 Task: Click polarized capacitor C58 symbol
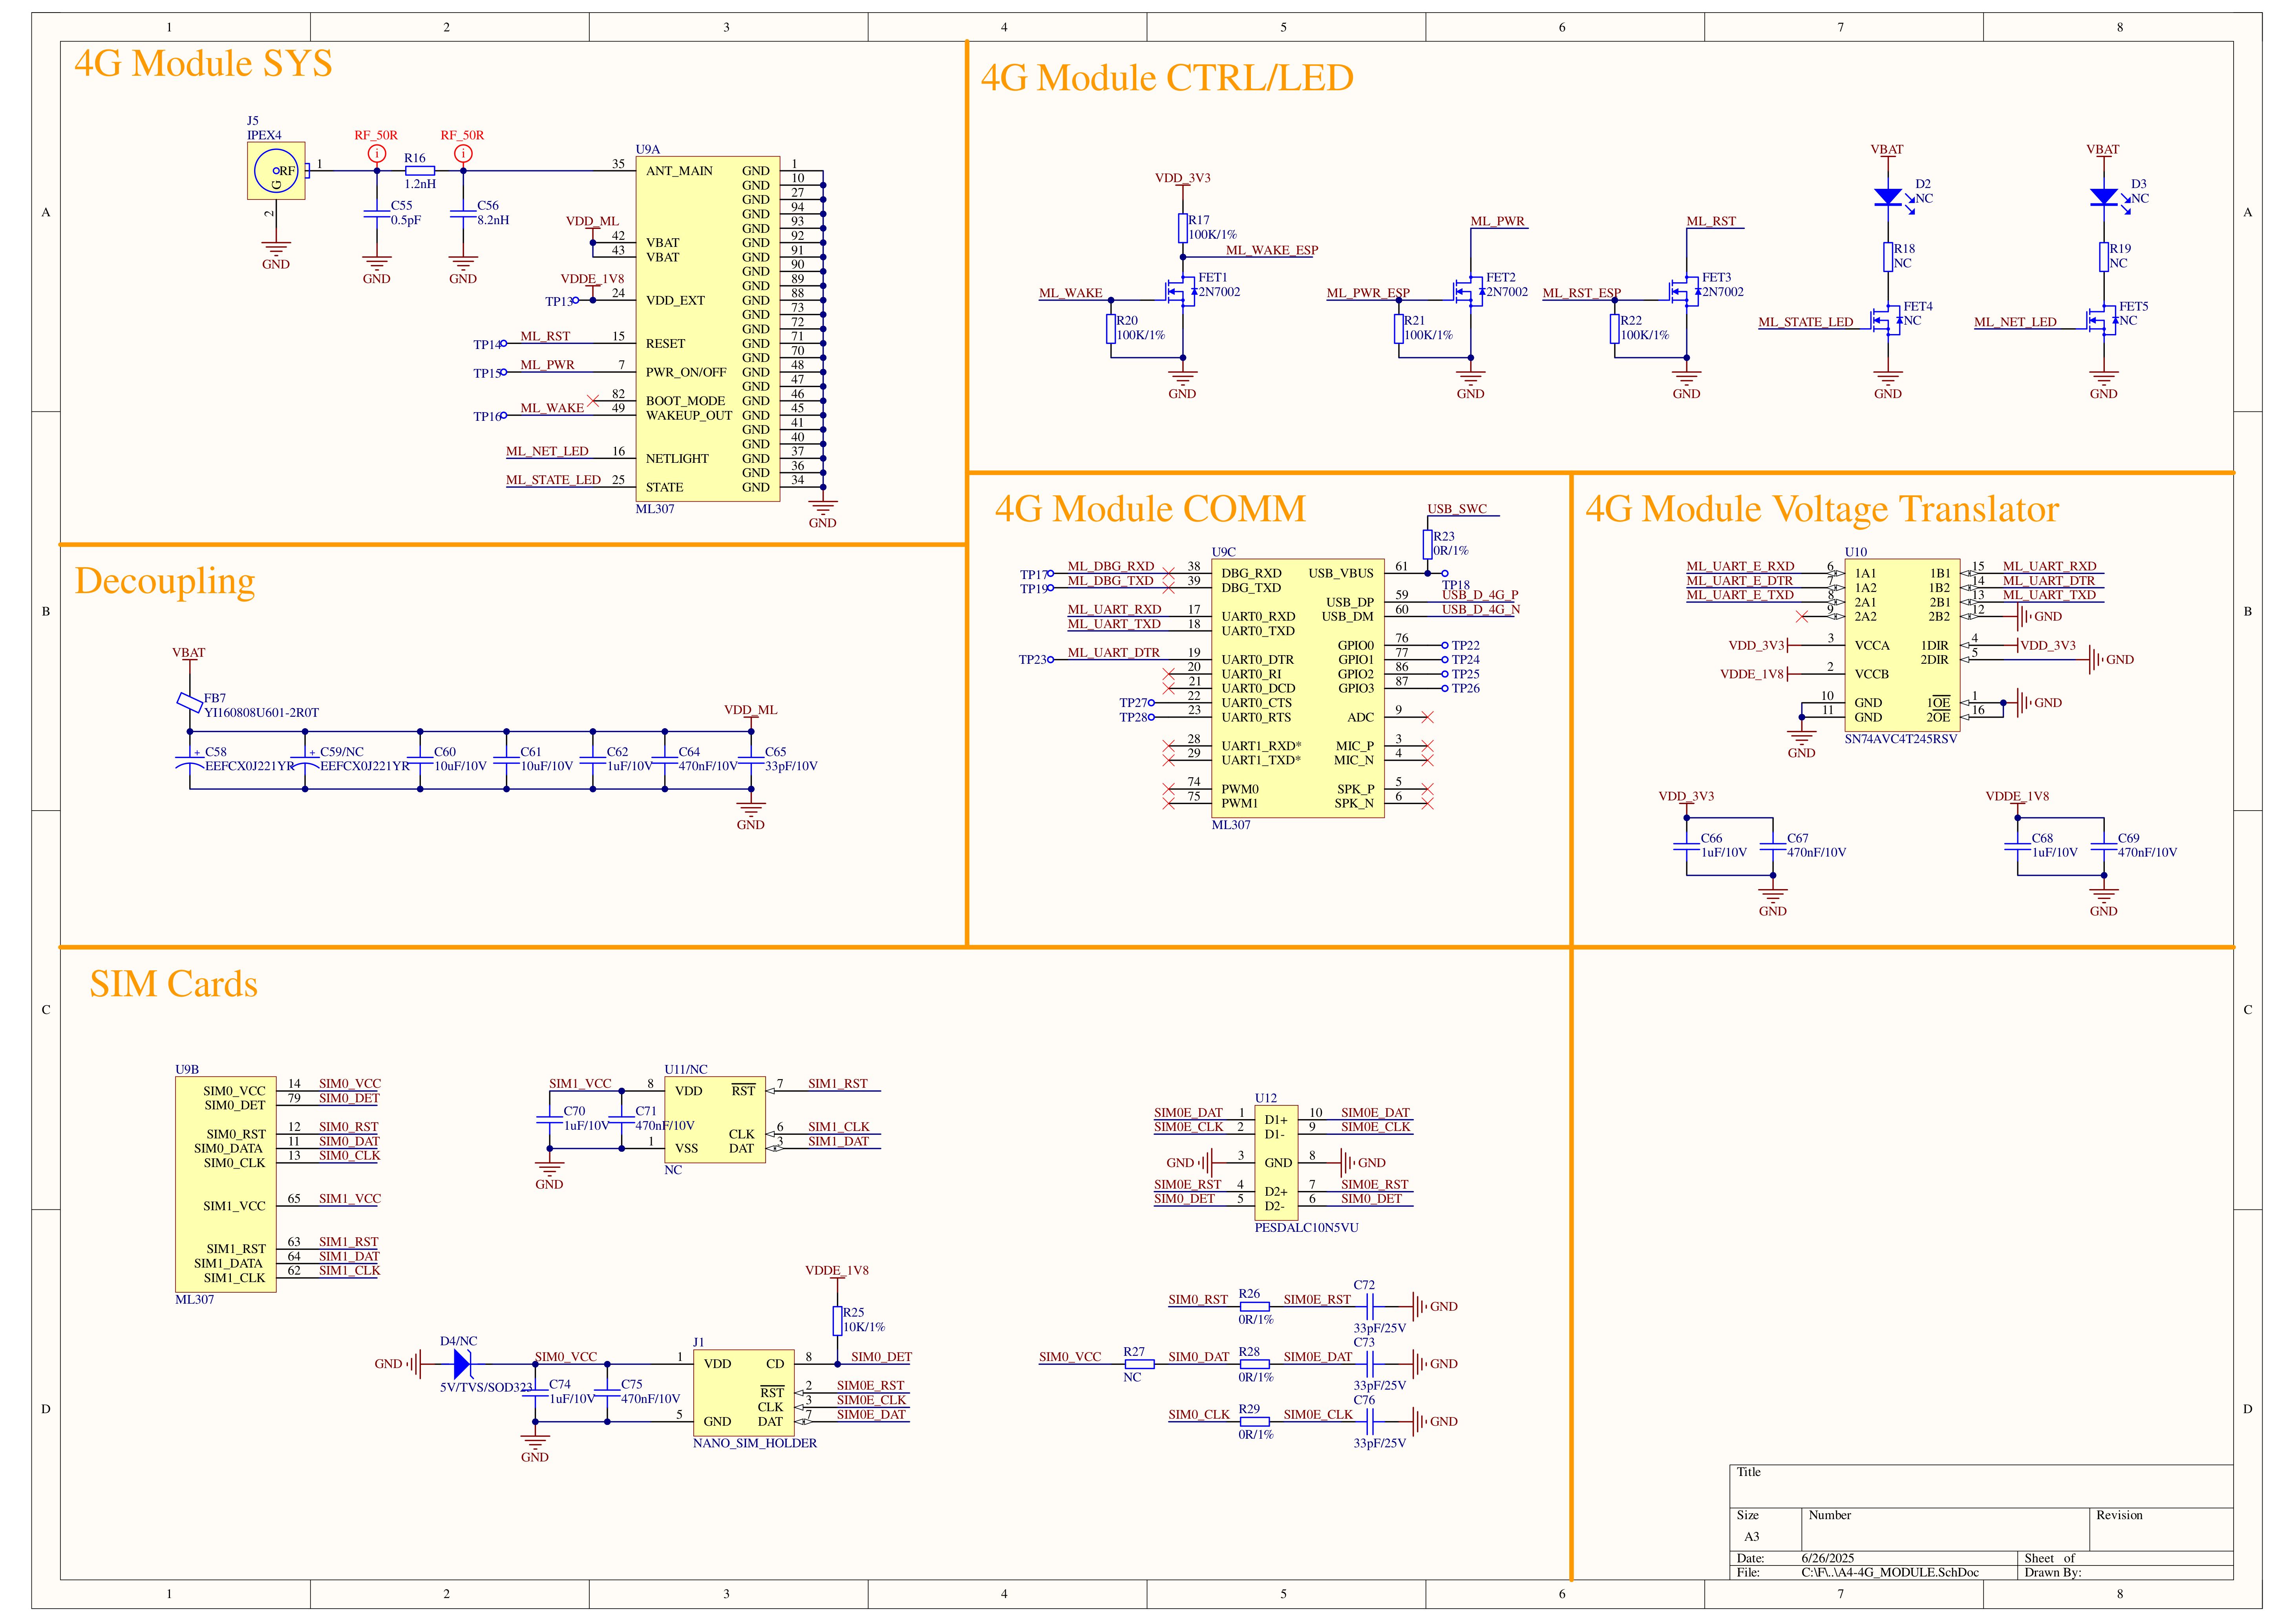coord(190,762)
